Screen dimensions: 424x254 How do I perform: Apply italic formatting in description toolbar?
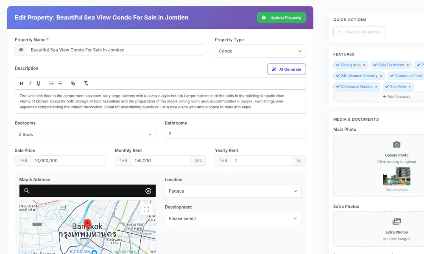(x=30, y=83)
